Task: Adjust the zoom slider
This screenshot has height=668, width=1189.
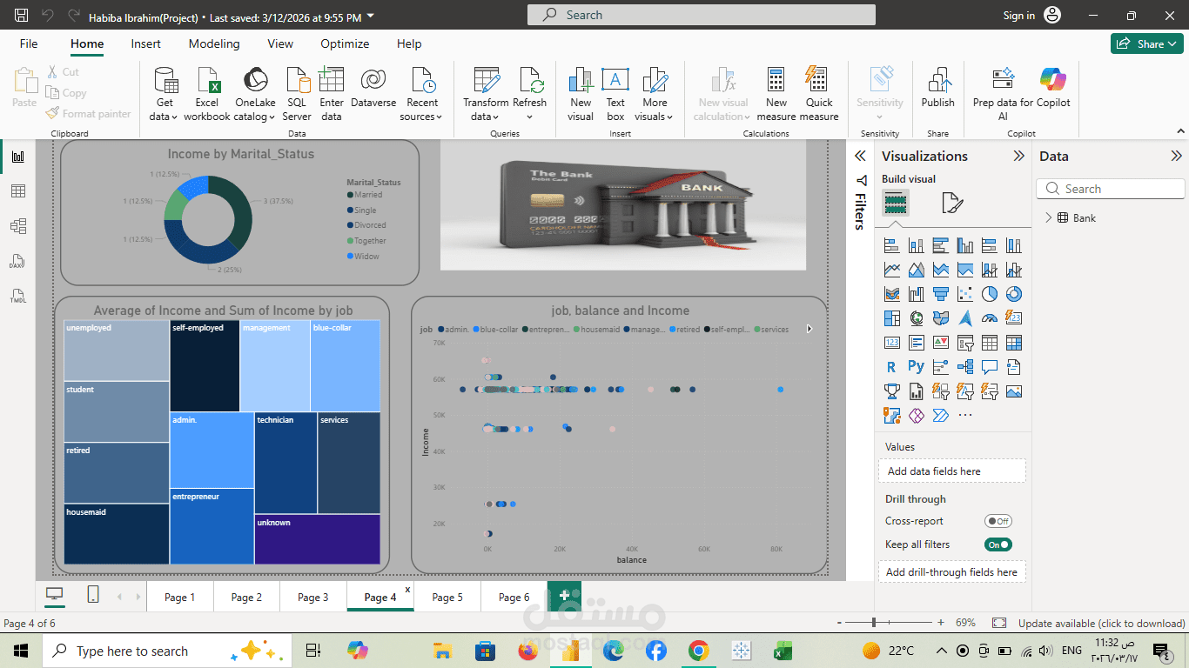Action: click(x=874, y=623)
